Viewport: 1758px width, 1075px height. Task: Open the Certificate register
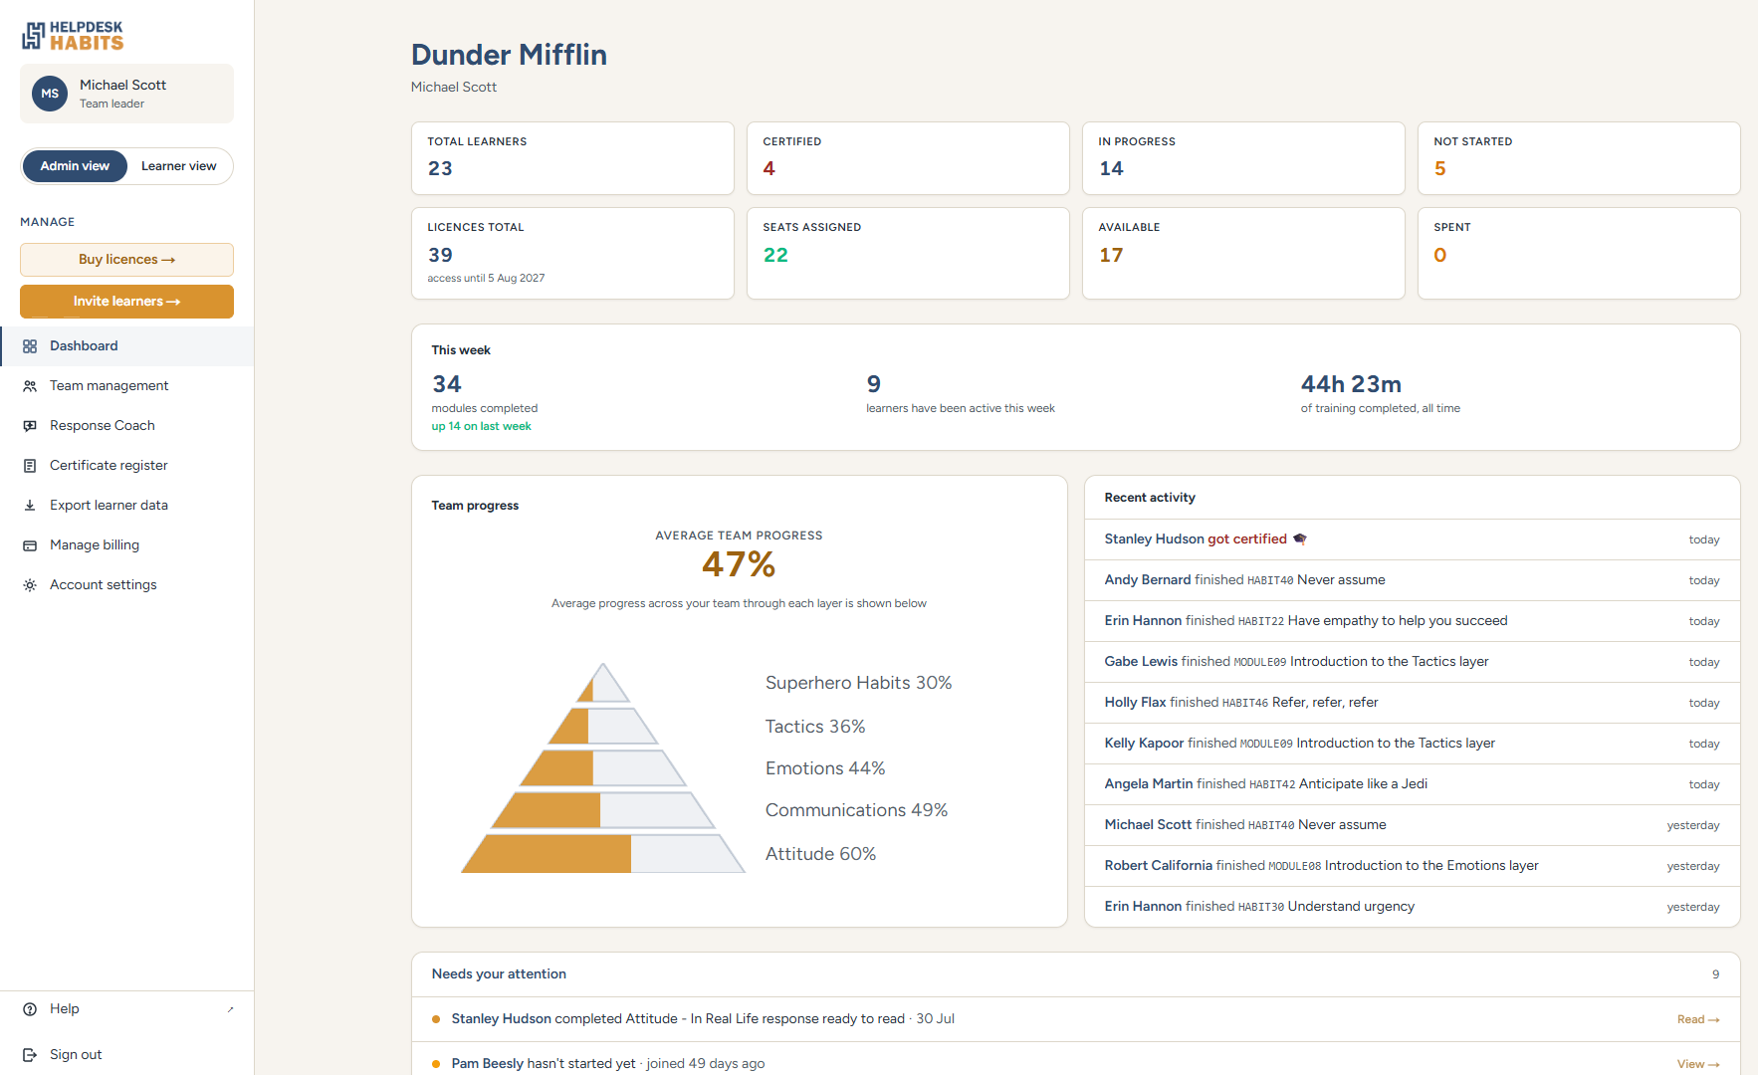coord(127,466)
